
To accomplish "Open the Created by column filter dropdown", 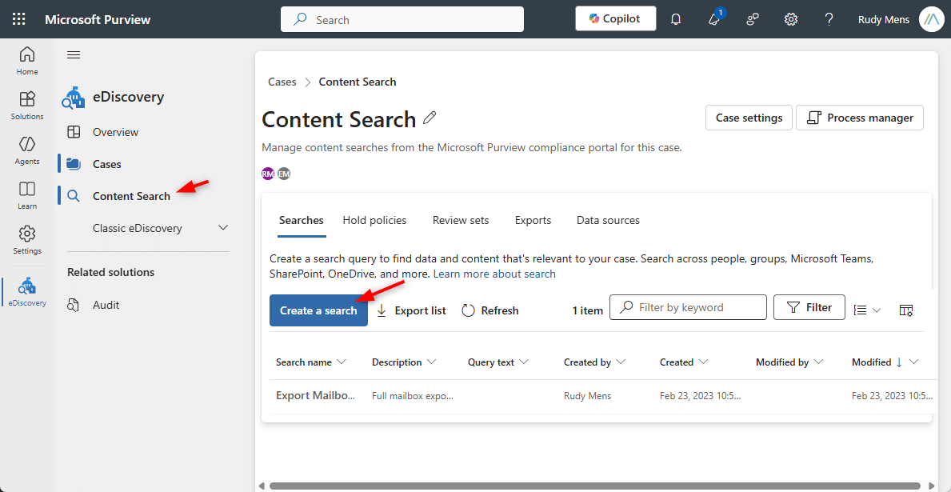I will [621, 362].
